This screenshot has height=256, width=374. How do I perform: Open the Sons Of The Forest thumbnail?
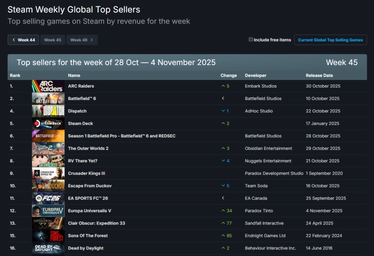[48, 236]
